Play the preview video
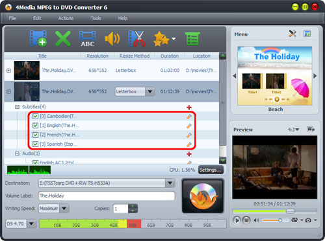The image size is (325, 241). tap(237, 220)
